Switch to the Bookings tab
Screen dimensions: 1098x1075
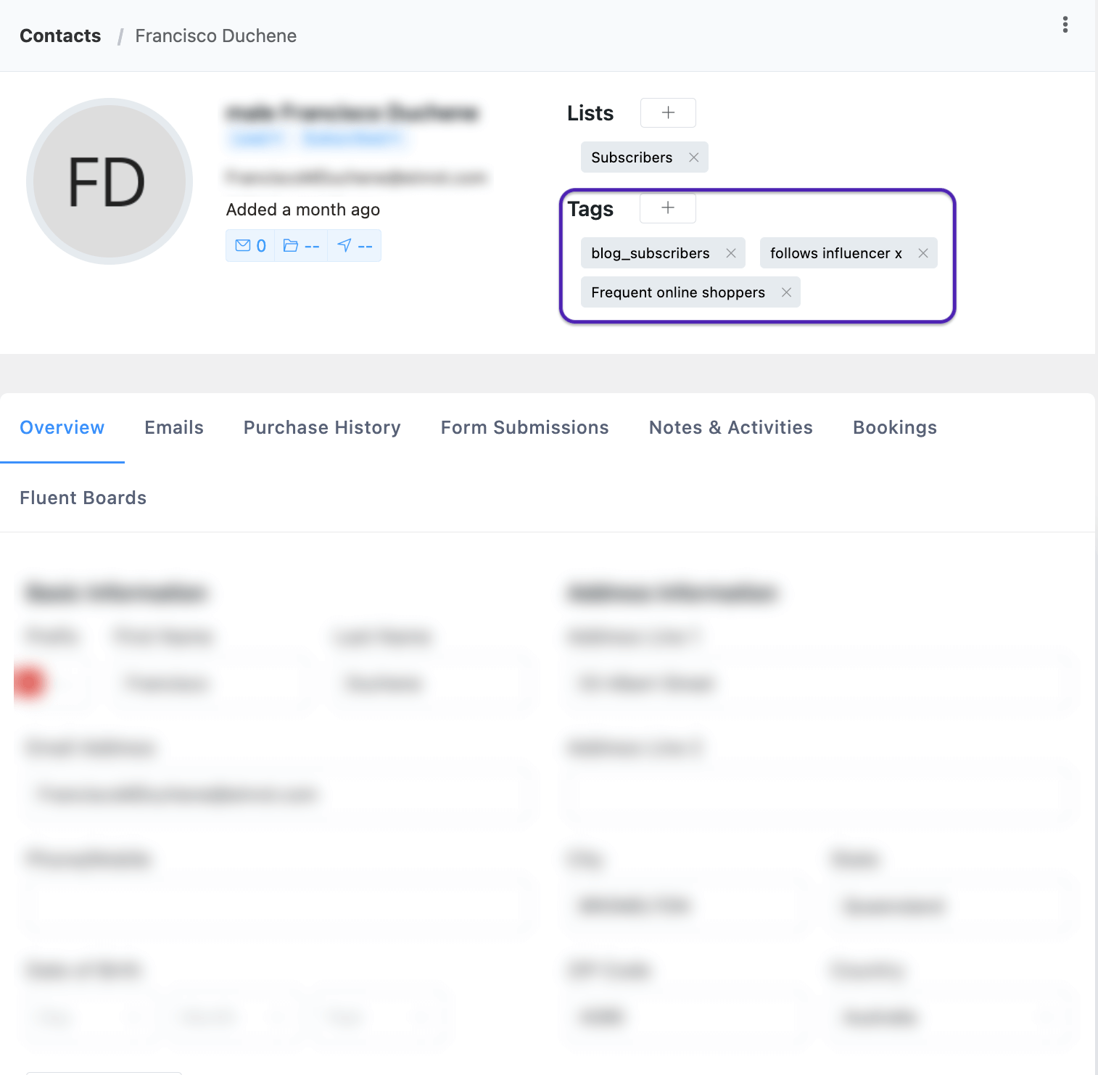pyautogui.click(x=894, y=427)
